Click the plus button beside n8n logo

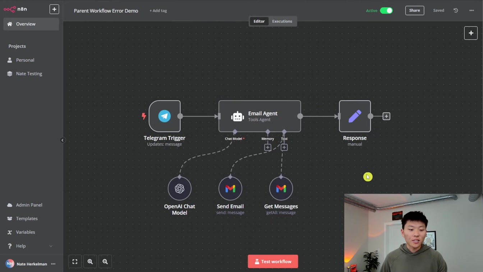54,9
